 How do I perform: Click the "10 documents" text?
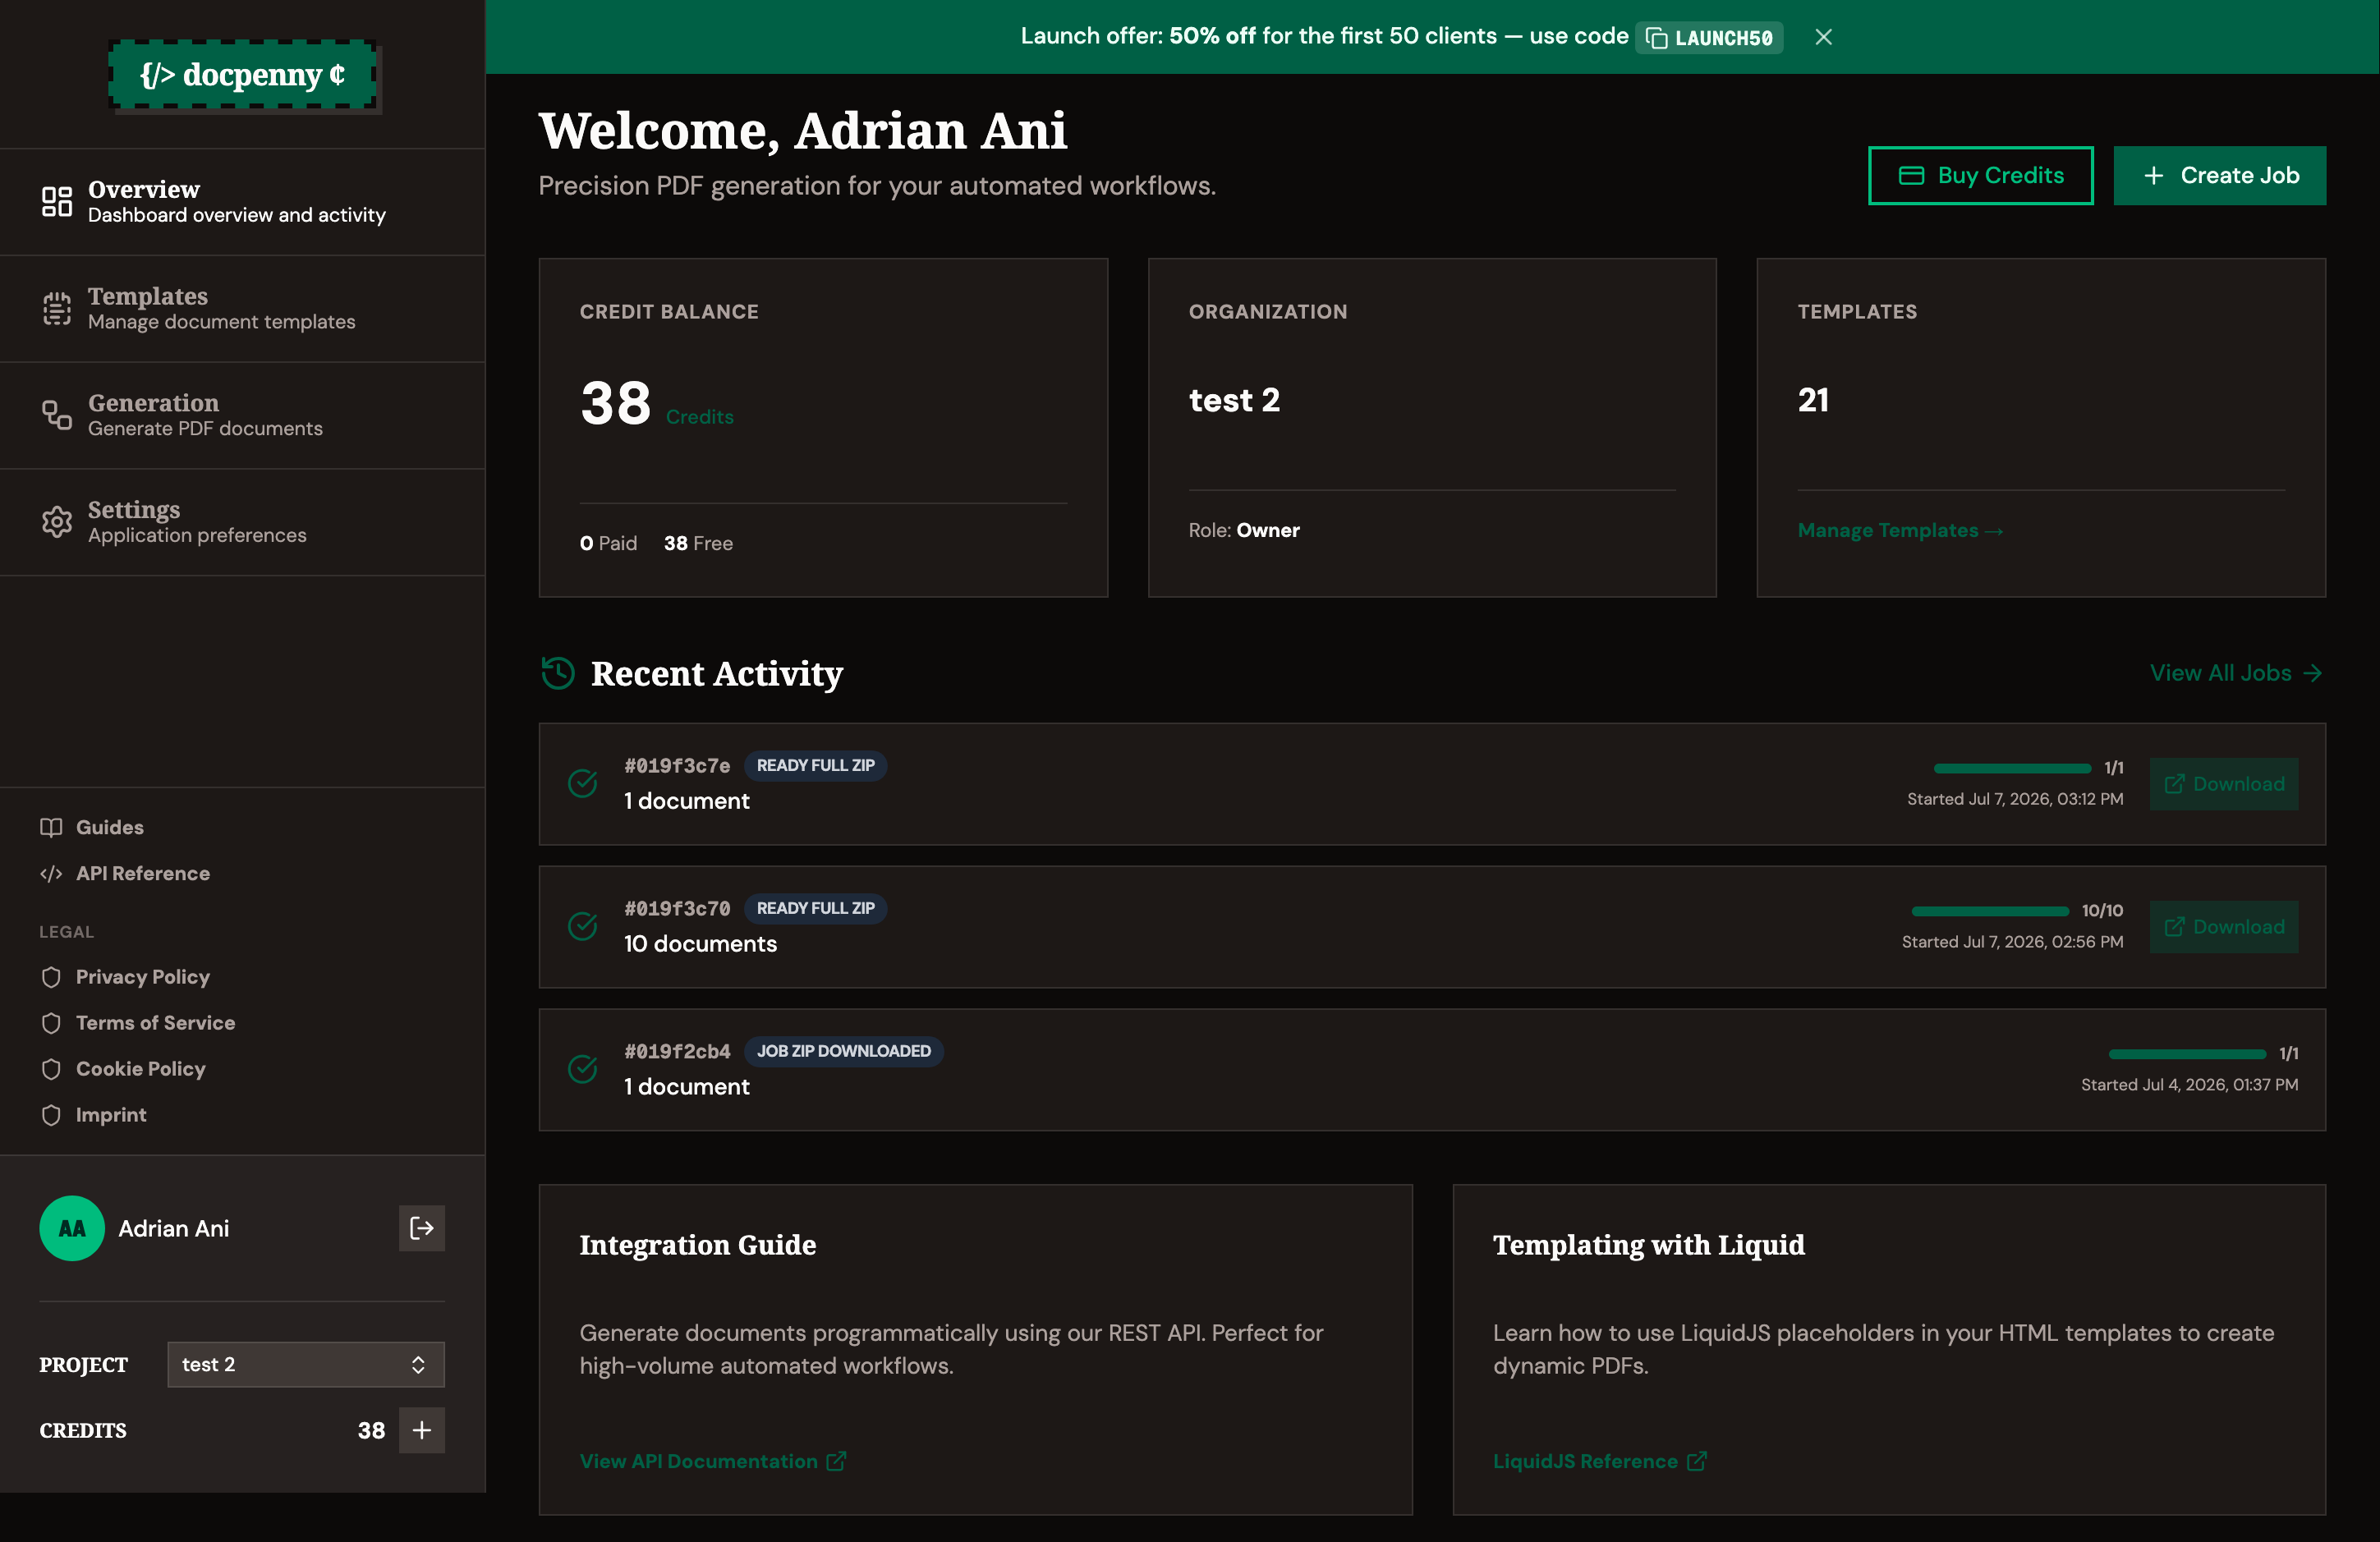pyautogui.click(x=700, y=944)
